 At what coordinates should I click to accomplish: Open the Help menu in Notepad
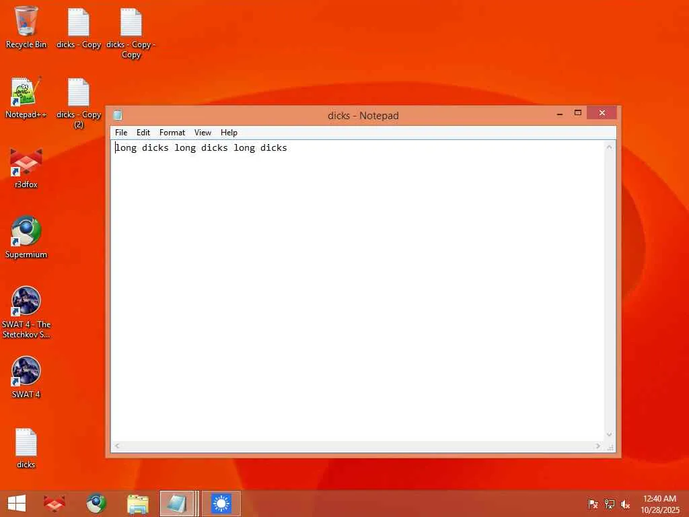[x=229, y=133]
